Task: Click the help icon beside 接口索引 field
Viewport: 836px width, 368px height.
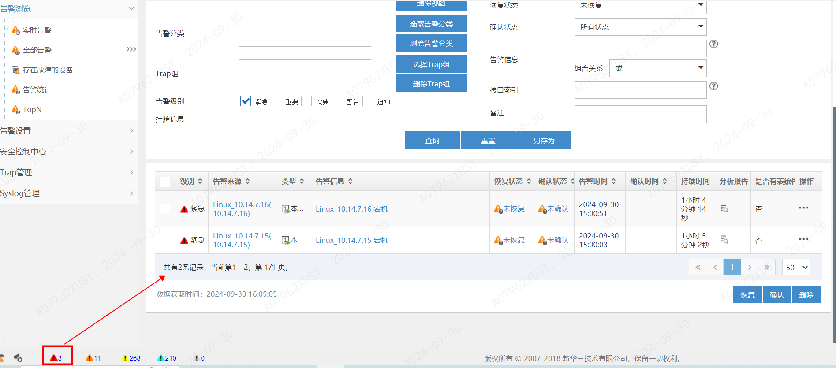Action: point(713,86)
